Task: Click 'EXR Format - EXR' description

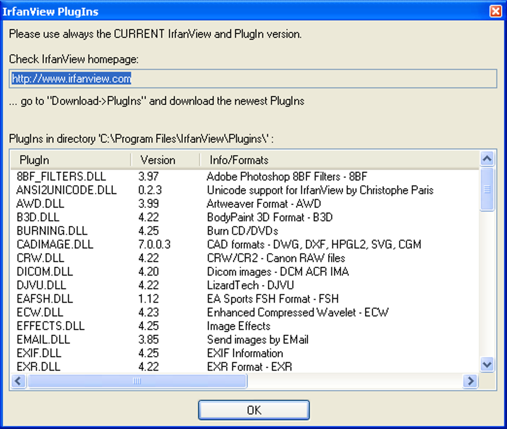Action: click(x=250, y=366)
